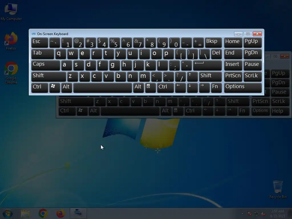Screen dimensions: 292x219
Task: Open keyboard Options
Action: tap(243, 88)
